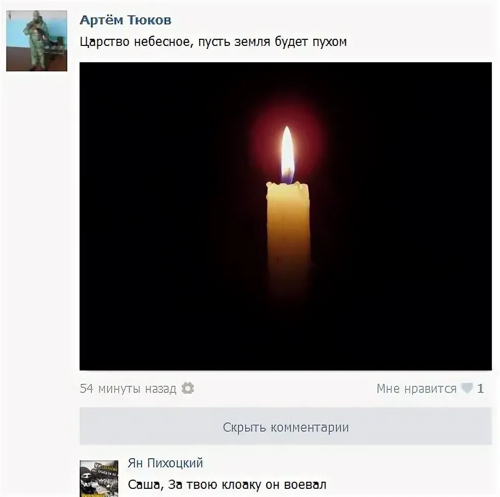Open post via 54 минуты назад
This screenshot has height=497, width=500.
[x=128, y=388]
